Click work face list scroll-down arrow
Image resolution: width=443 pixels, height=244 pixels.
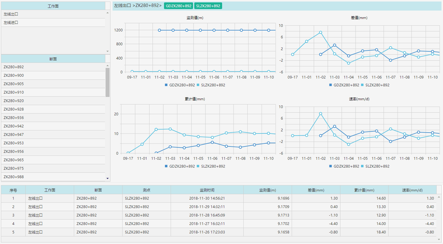point(107,51)
